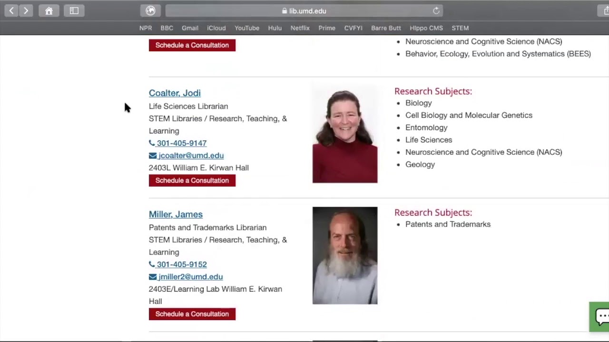Select Patents and Trademarks research subject

(448, 224)
